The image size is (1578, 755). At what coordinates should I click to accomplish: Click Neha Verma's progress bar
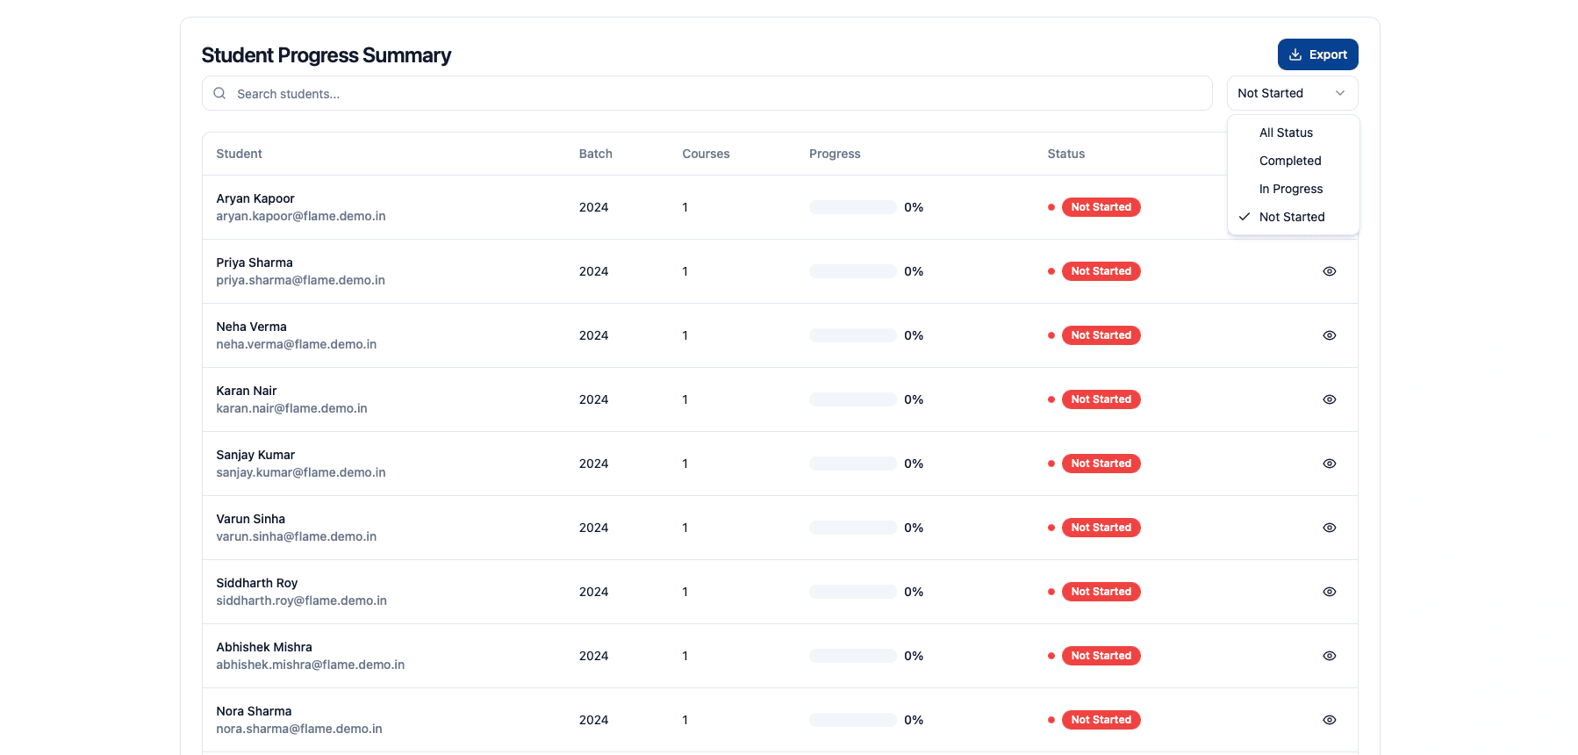pyautogui.click(x=853, y=335)
